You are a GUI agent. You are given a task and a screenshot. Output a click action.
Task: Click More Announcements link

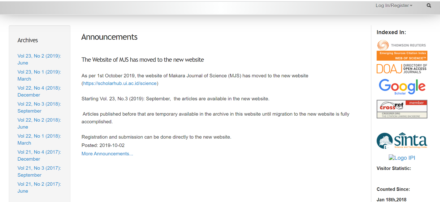pyautogui.click(x=107, y=154)
